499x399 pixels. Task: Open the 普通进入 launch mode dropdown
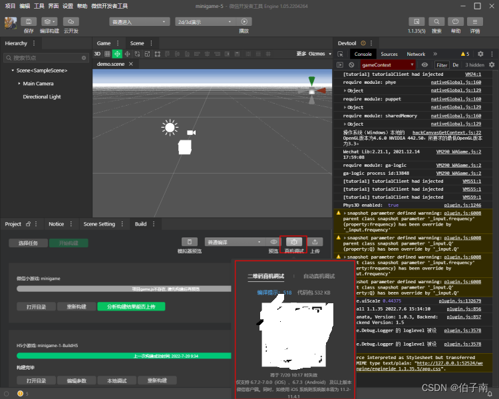coord(139,22)
